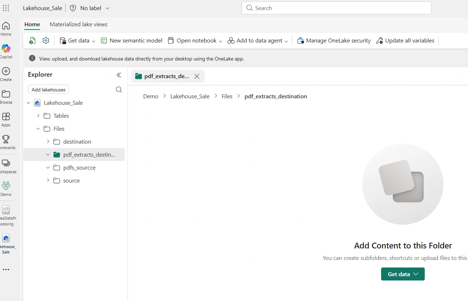Click Manage OneLake security

[334, 41]
